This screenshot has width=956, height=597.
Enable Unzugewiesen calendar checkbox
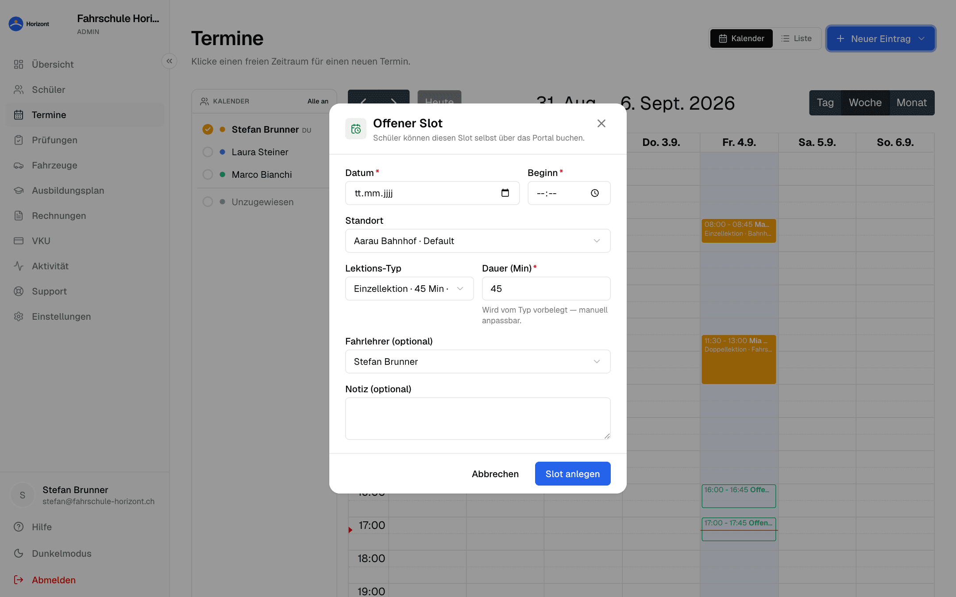point(208,202)
